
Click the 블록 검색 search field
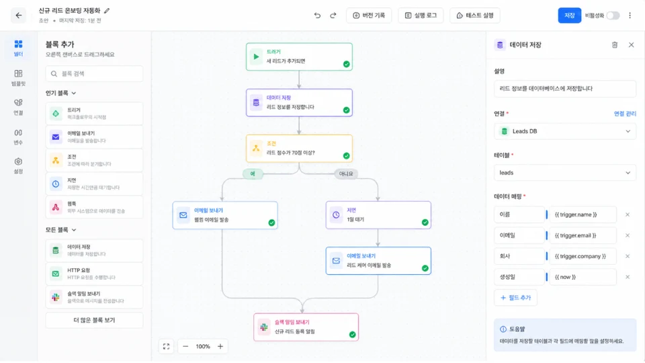pos(94,74)
